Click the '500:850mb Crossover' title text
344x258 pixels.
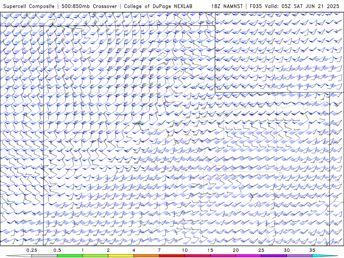point(89,6)
